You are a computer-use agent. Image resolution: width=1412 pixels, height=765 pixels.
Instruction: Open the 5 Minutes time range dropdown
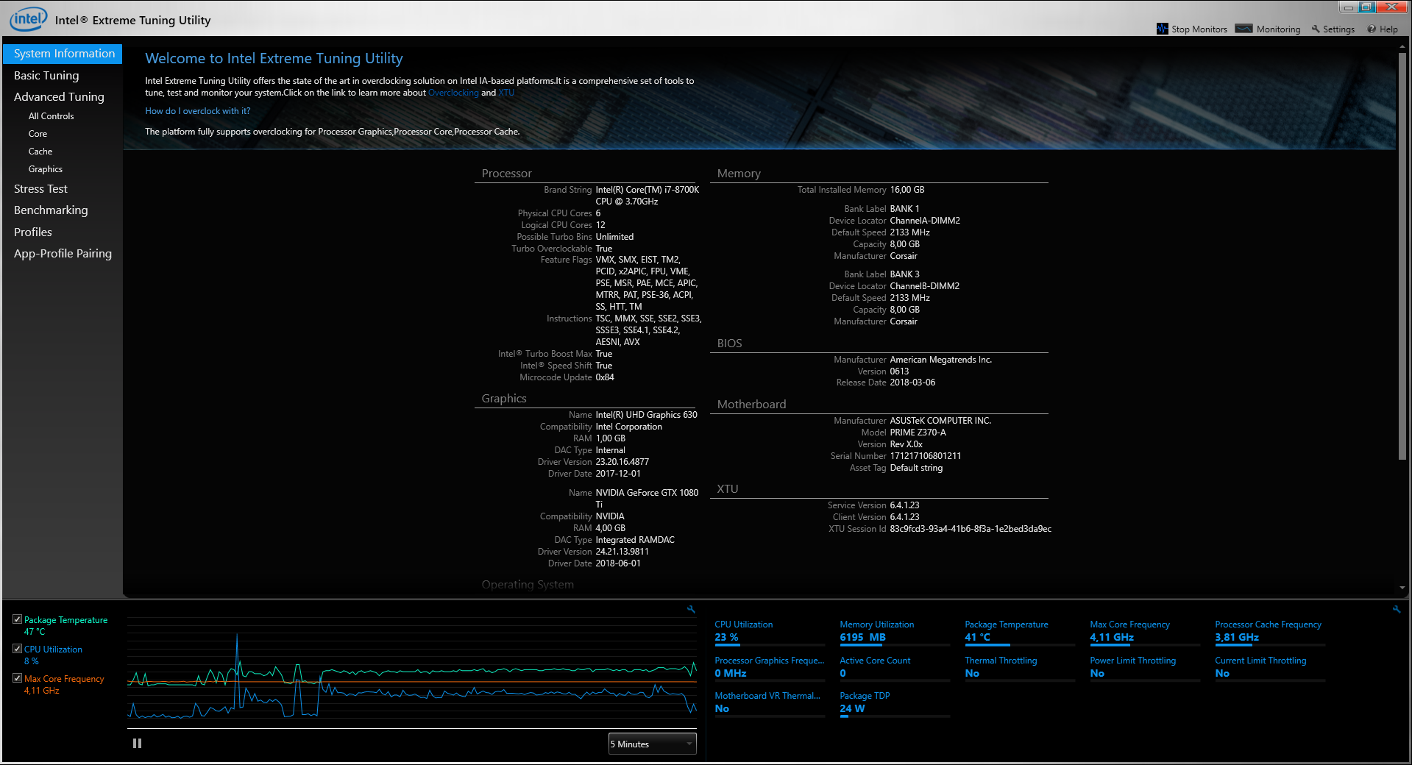coord(652,744)
